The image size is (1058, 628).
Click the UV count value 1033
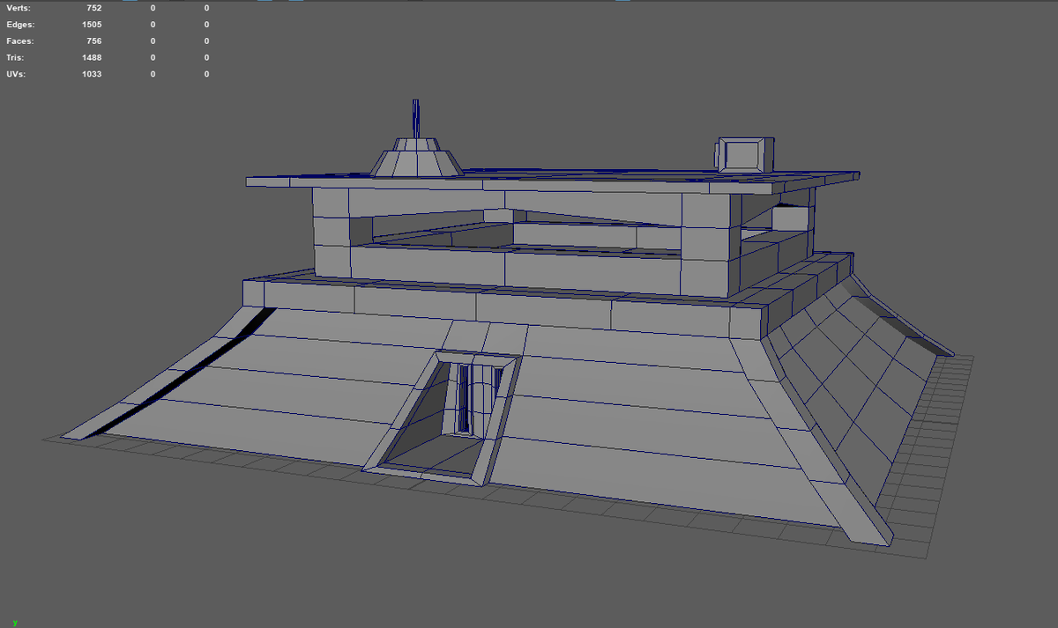pyautogui.click(x=92, y=75)
